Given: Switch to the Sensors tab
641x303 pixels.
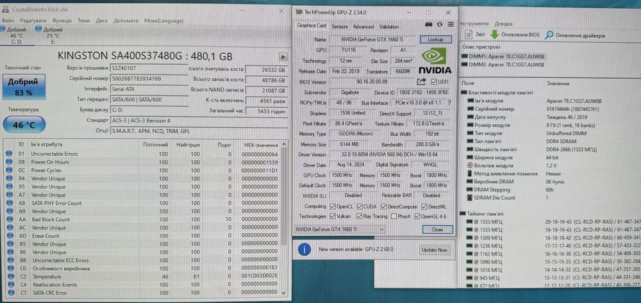Looking at the screenshot, I should [340, 26].
